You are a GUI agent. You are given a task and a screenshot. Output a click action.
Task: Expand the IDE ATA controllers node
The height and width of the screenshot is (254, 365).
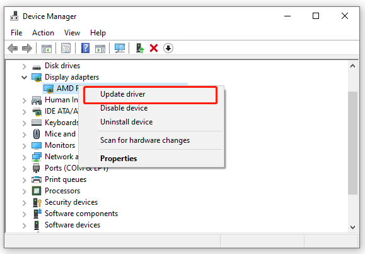click(24, 112)
